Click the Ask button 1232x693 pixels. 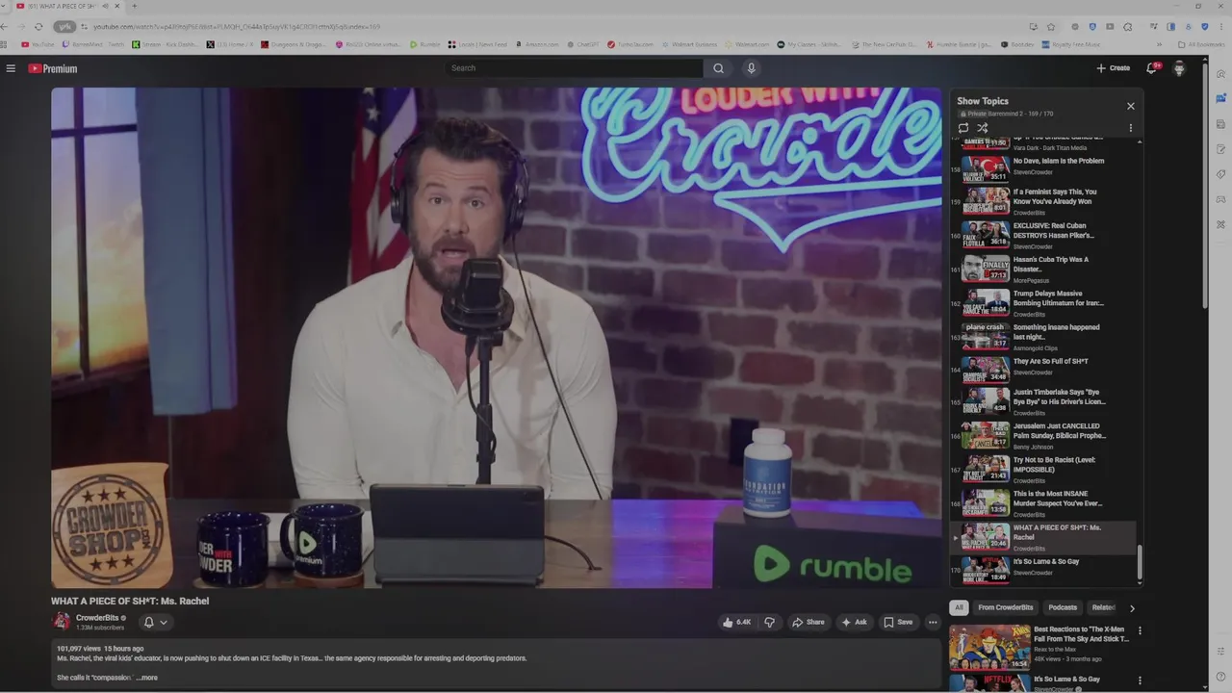[854, 622]
